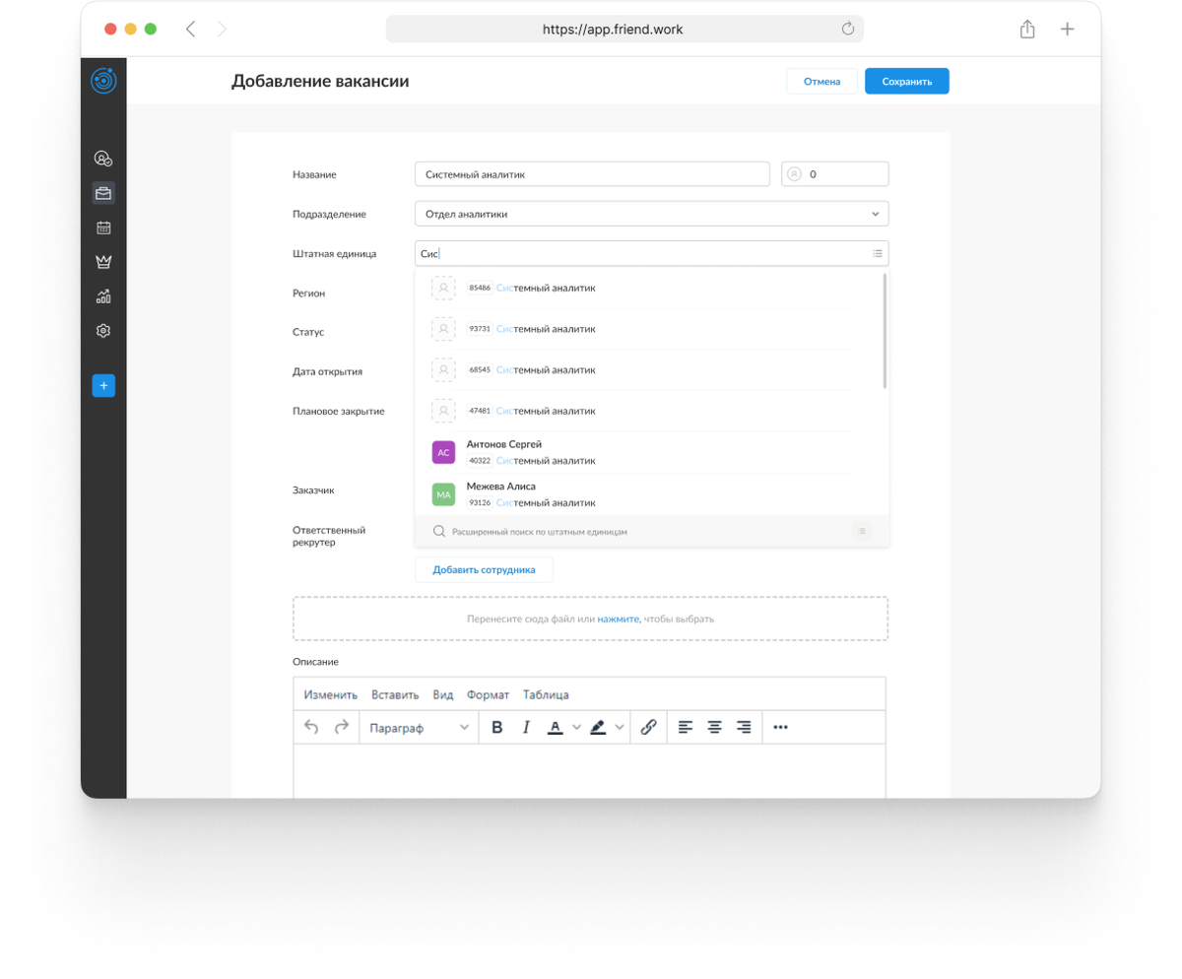Open the Таблица editor menu

[546, 694]
